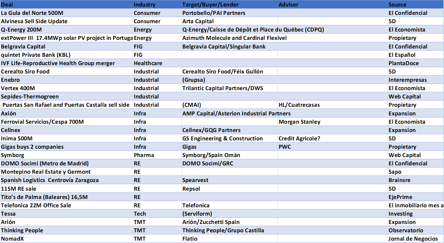Select the 'Flatio' cell
444x243 pixels.
[229, 239]
